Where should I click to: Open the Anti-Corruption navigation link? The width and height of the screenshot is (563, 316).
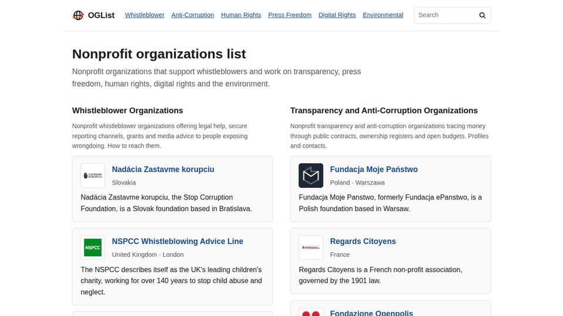[192, 15]
